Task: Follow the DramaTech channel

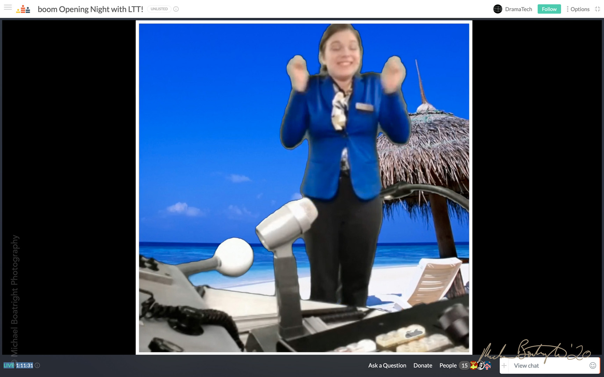Action: 549,9
